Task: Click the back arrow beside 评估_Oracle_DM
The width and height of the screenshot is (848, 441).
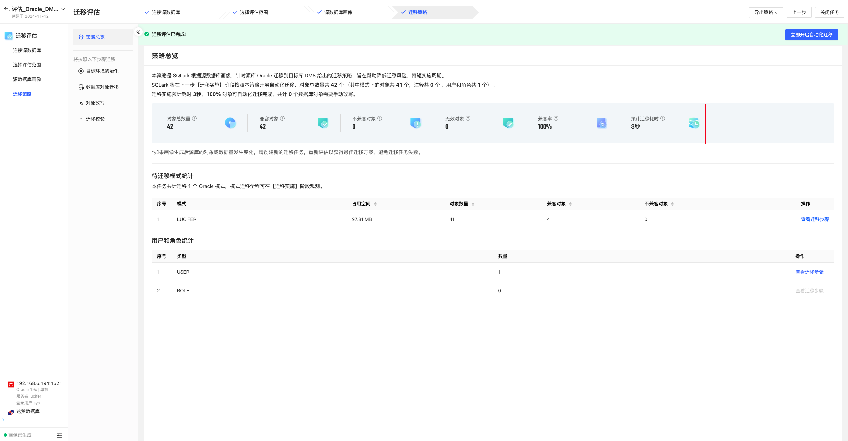Action: [6, 9]
